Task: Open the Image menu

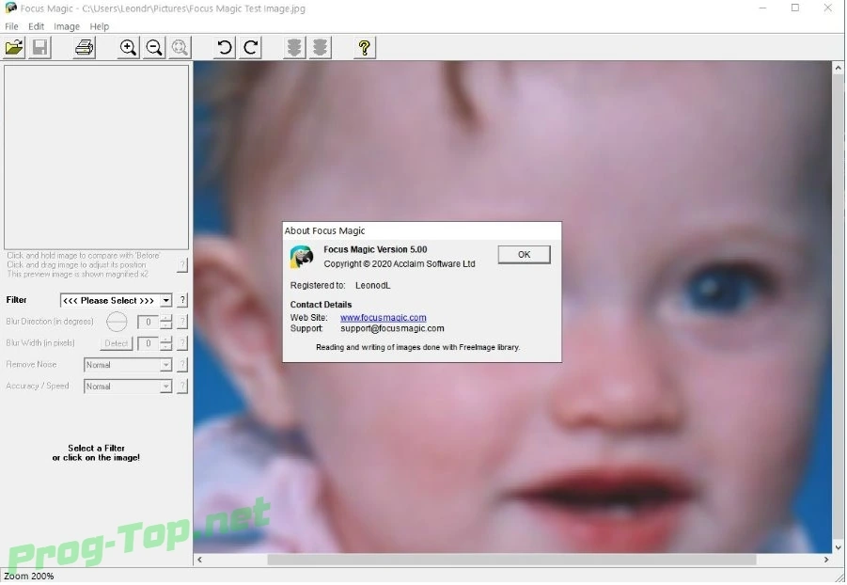Action: (67, 26)
